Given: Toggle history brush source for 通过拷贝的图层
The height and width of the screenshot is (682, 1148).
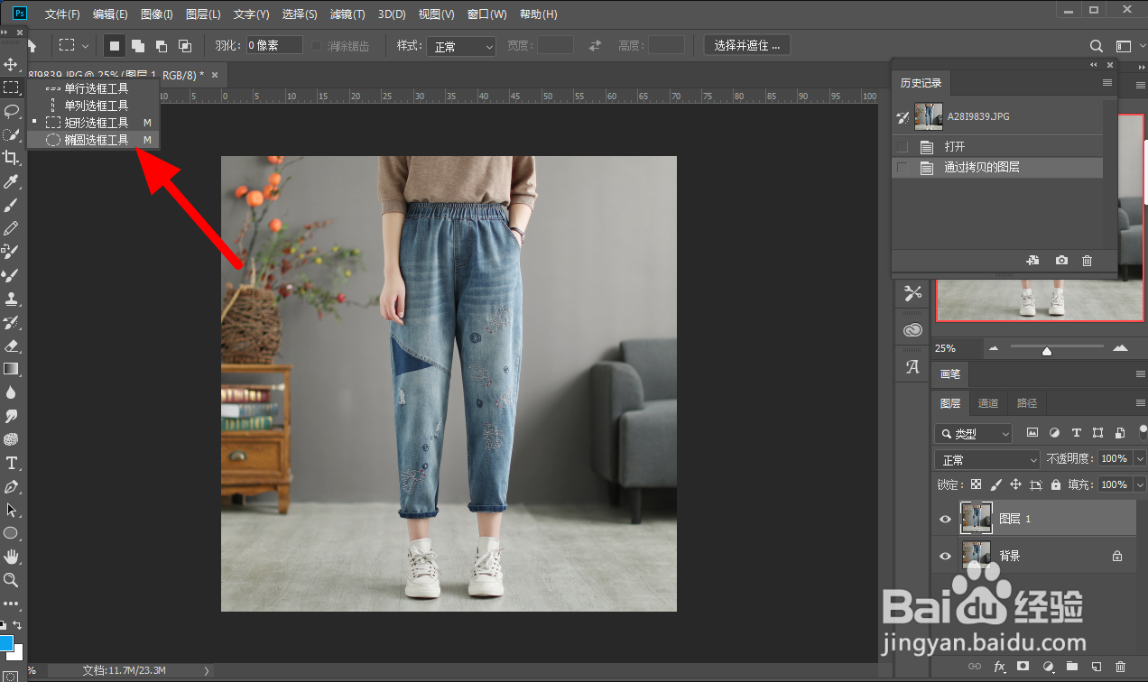Looking at the screenshot, I should point(903,167).
